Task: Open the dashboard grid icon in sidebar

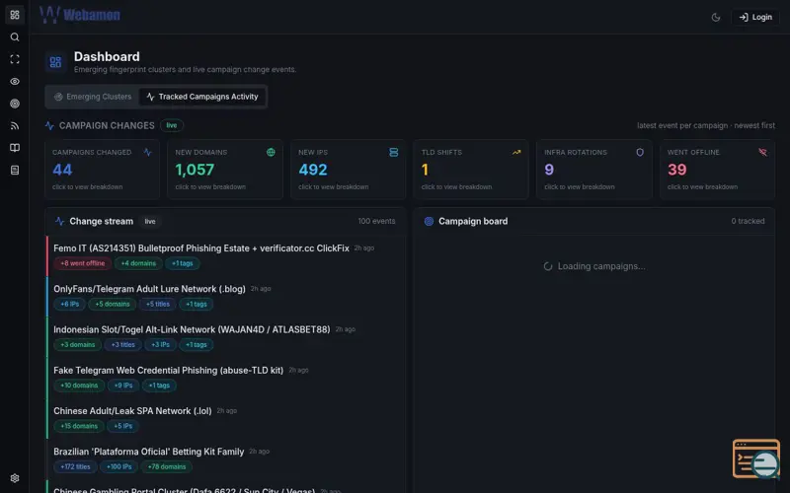Action: [15, 15]
